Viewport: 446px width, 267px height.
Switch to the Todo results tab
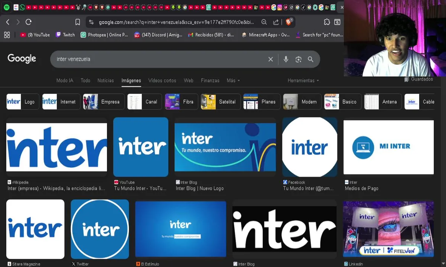pyautogui.click(x=85, y=80)
